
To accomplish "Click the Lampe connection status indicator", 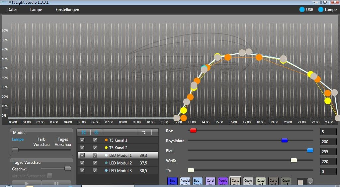I will point(321,10).
